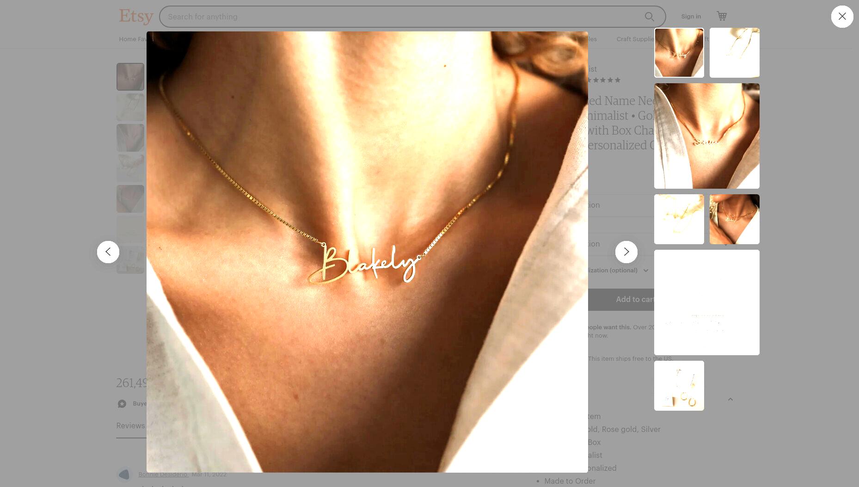Viewport: 859px width, 487px height.
Task: Close the image lightbox overlay
Action: 842,17
